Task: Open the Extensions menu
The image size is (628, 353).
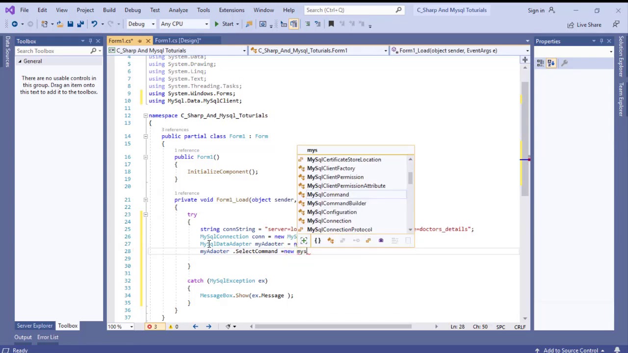Action: point(232,10)
